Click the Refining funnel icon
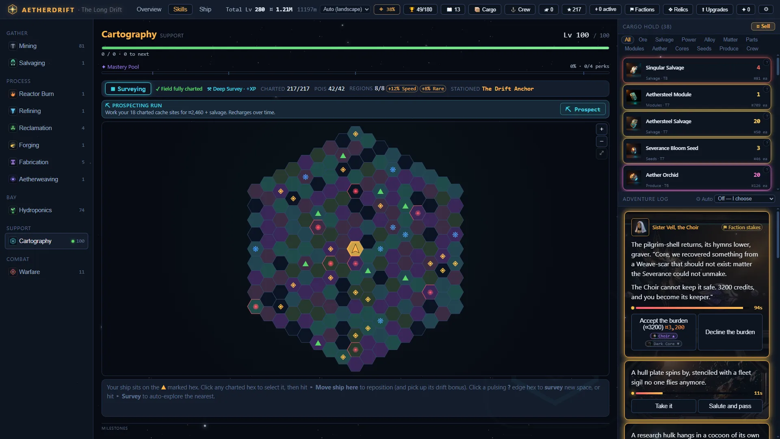Image resolution: width=780 pixels, height=439 pixels. pos(13,111)
